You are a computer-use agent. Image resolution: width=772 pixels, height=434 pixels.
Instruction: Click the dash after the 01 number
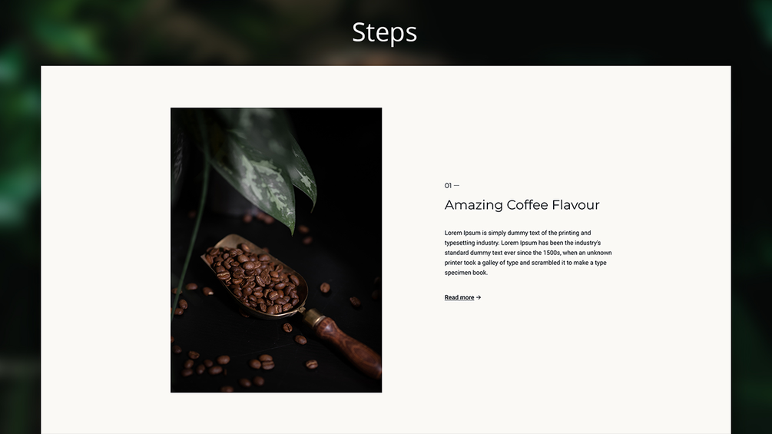pyautogui.click(x=456, y=186)
